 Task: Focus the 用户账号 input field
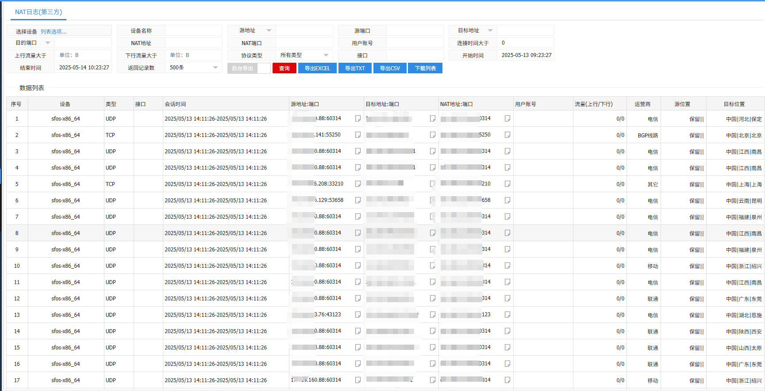(415, 43)
